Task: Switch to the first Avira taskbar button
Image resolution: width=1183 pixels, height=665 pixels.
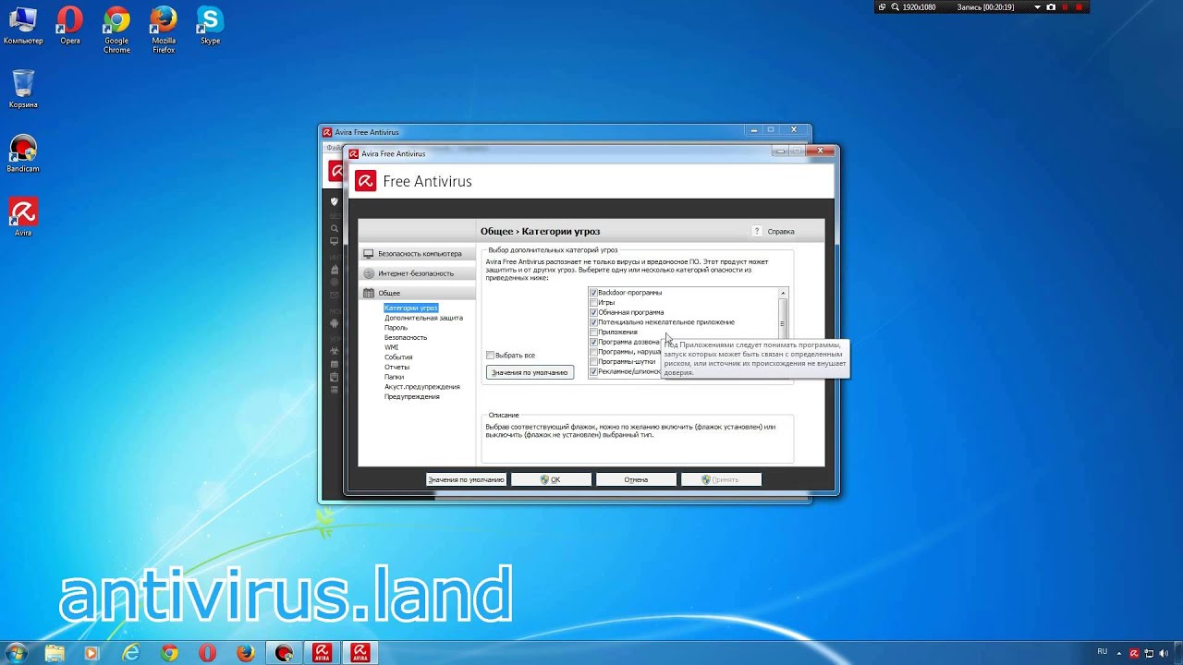Action: pyautogui.click(x=323, y=653)
